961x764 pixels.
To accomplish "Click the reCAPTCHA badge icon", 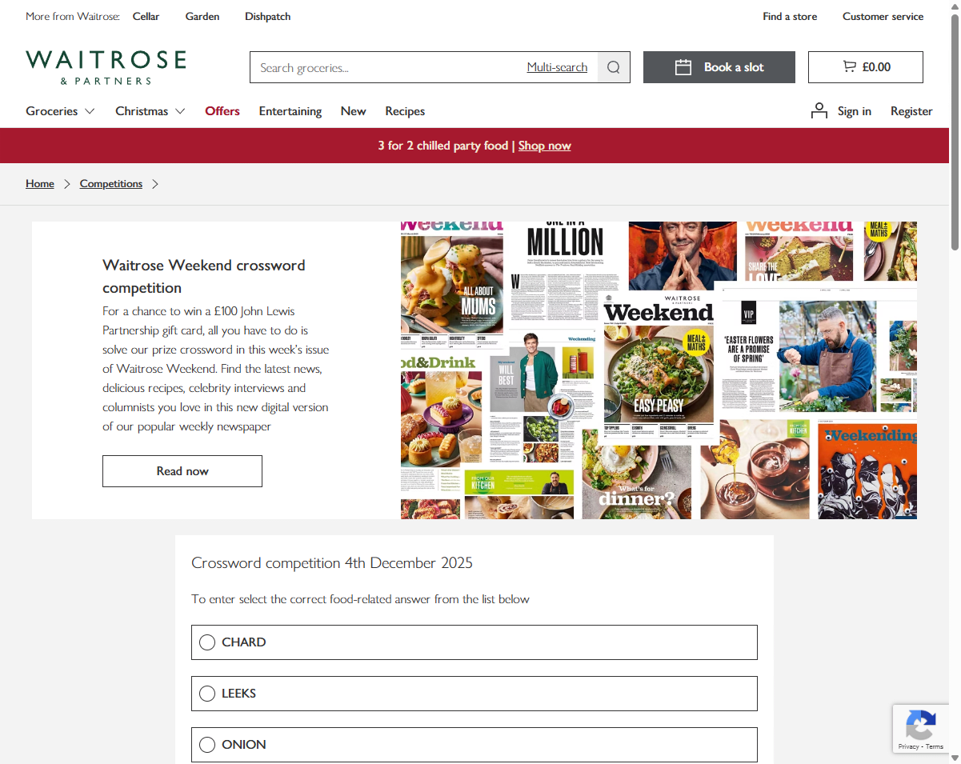I will click(920, 725).
